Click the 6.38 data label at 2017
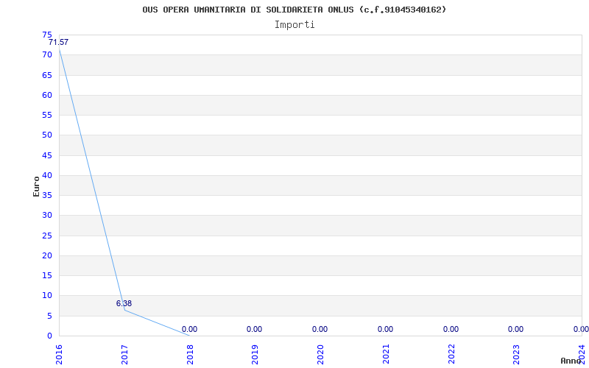Screen dimensions: 589x368 pyautogui.click(x=124, y=303)
